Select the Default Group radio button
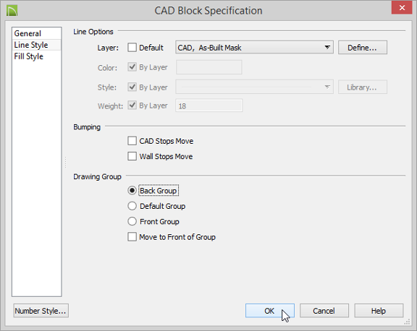 tap(132, 206)
